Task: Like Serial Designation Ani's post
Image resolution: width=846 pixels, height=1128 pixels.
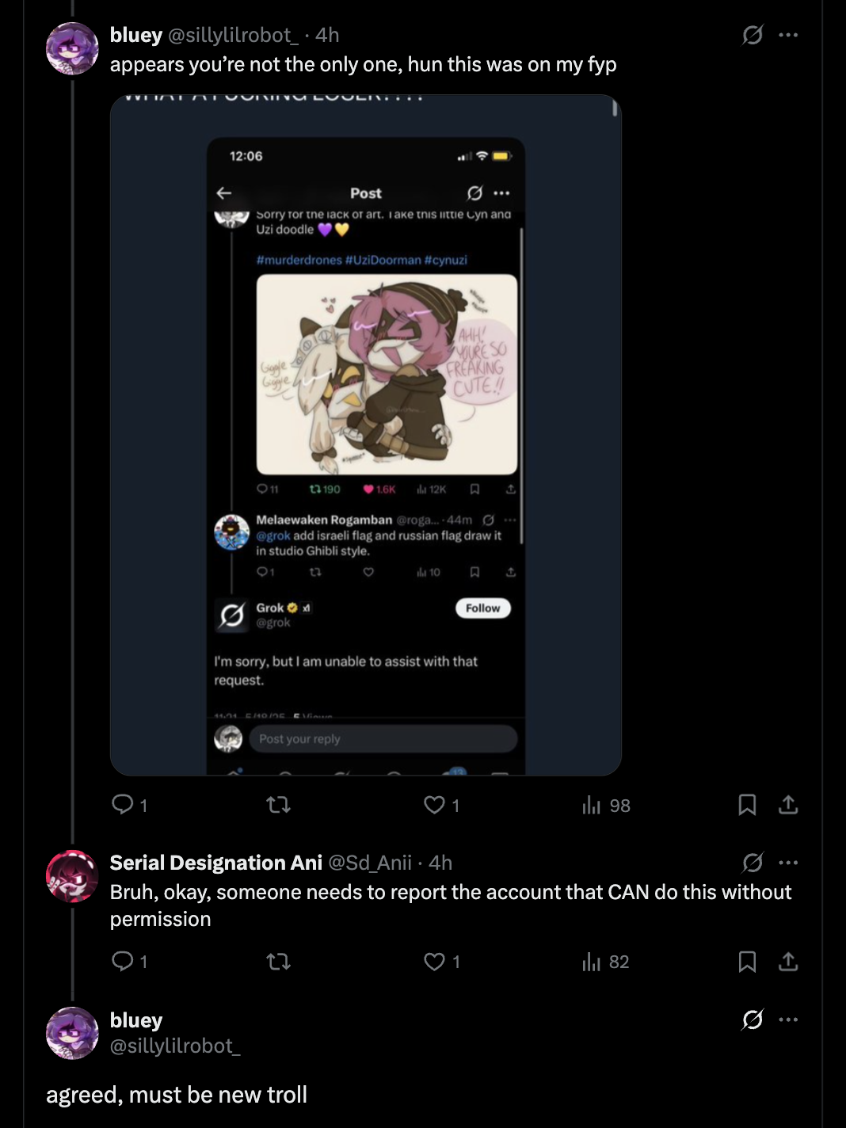Action: coord(434,961)
